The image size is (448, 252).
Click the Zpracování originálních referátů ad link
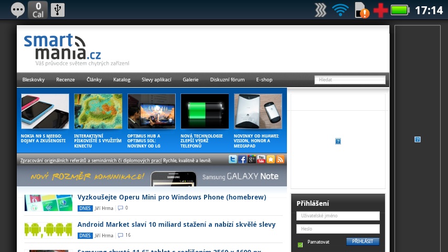point(91,161)
